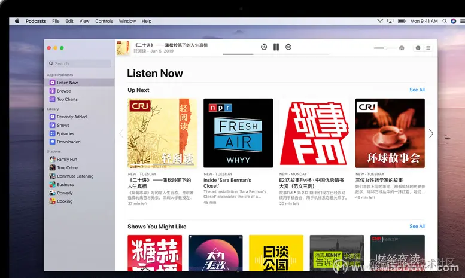
Task: Open the File menu
Action: [x=56, y=21]
